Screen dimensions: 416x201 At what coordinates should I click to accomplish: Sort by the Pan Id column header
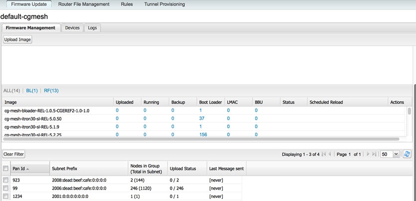[30, 169]
